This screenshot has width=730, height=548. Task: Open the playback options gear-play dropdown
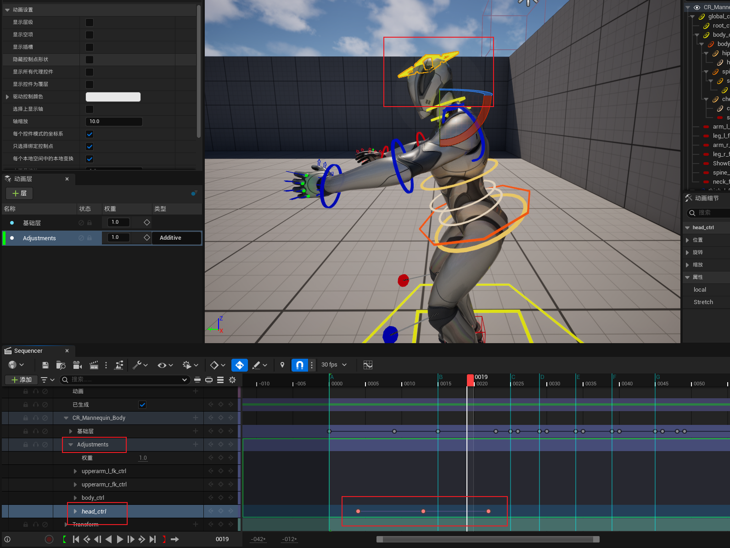[x=190, y=365]
